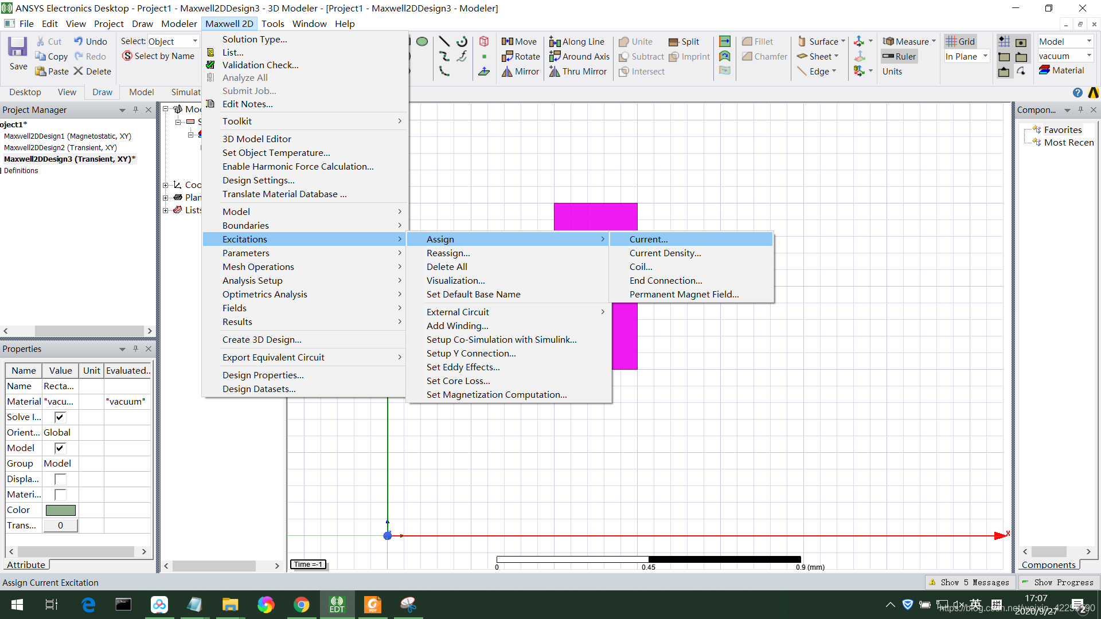Click Show 5 Messages button

[x=969, y=582]
